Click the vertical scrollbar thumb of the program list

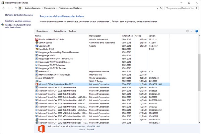199,72
